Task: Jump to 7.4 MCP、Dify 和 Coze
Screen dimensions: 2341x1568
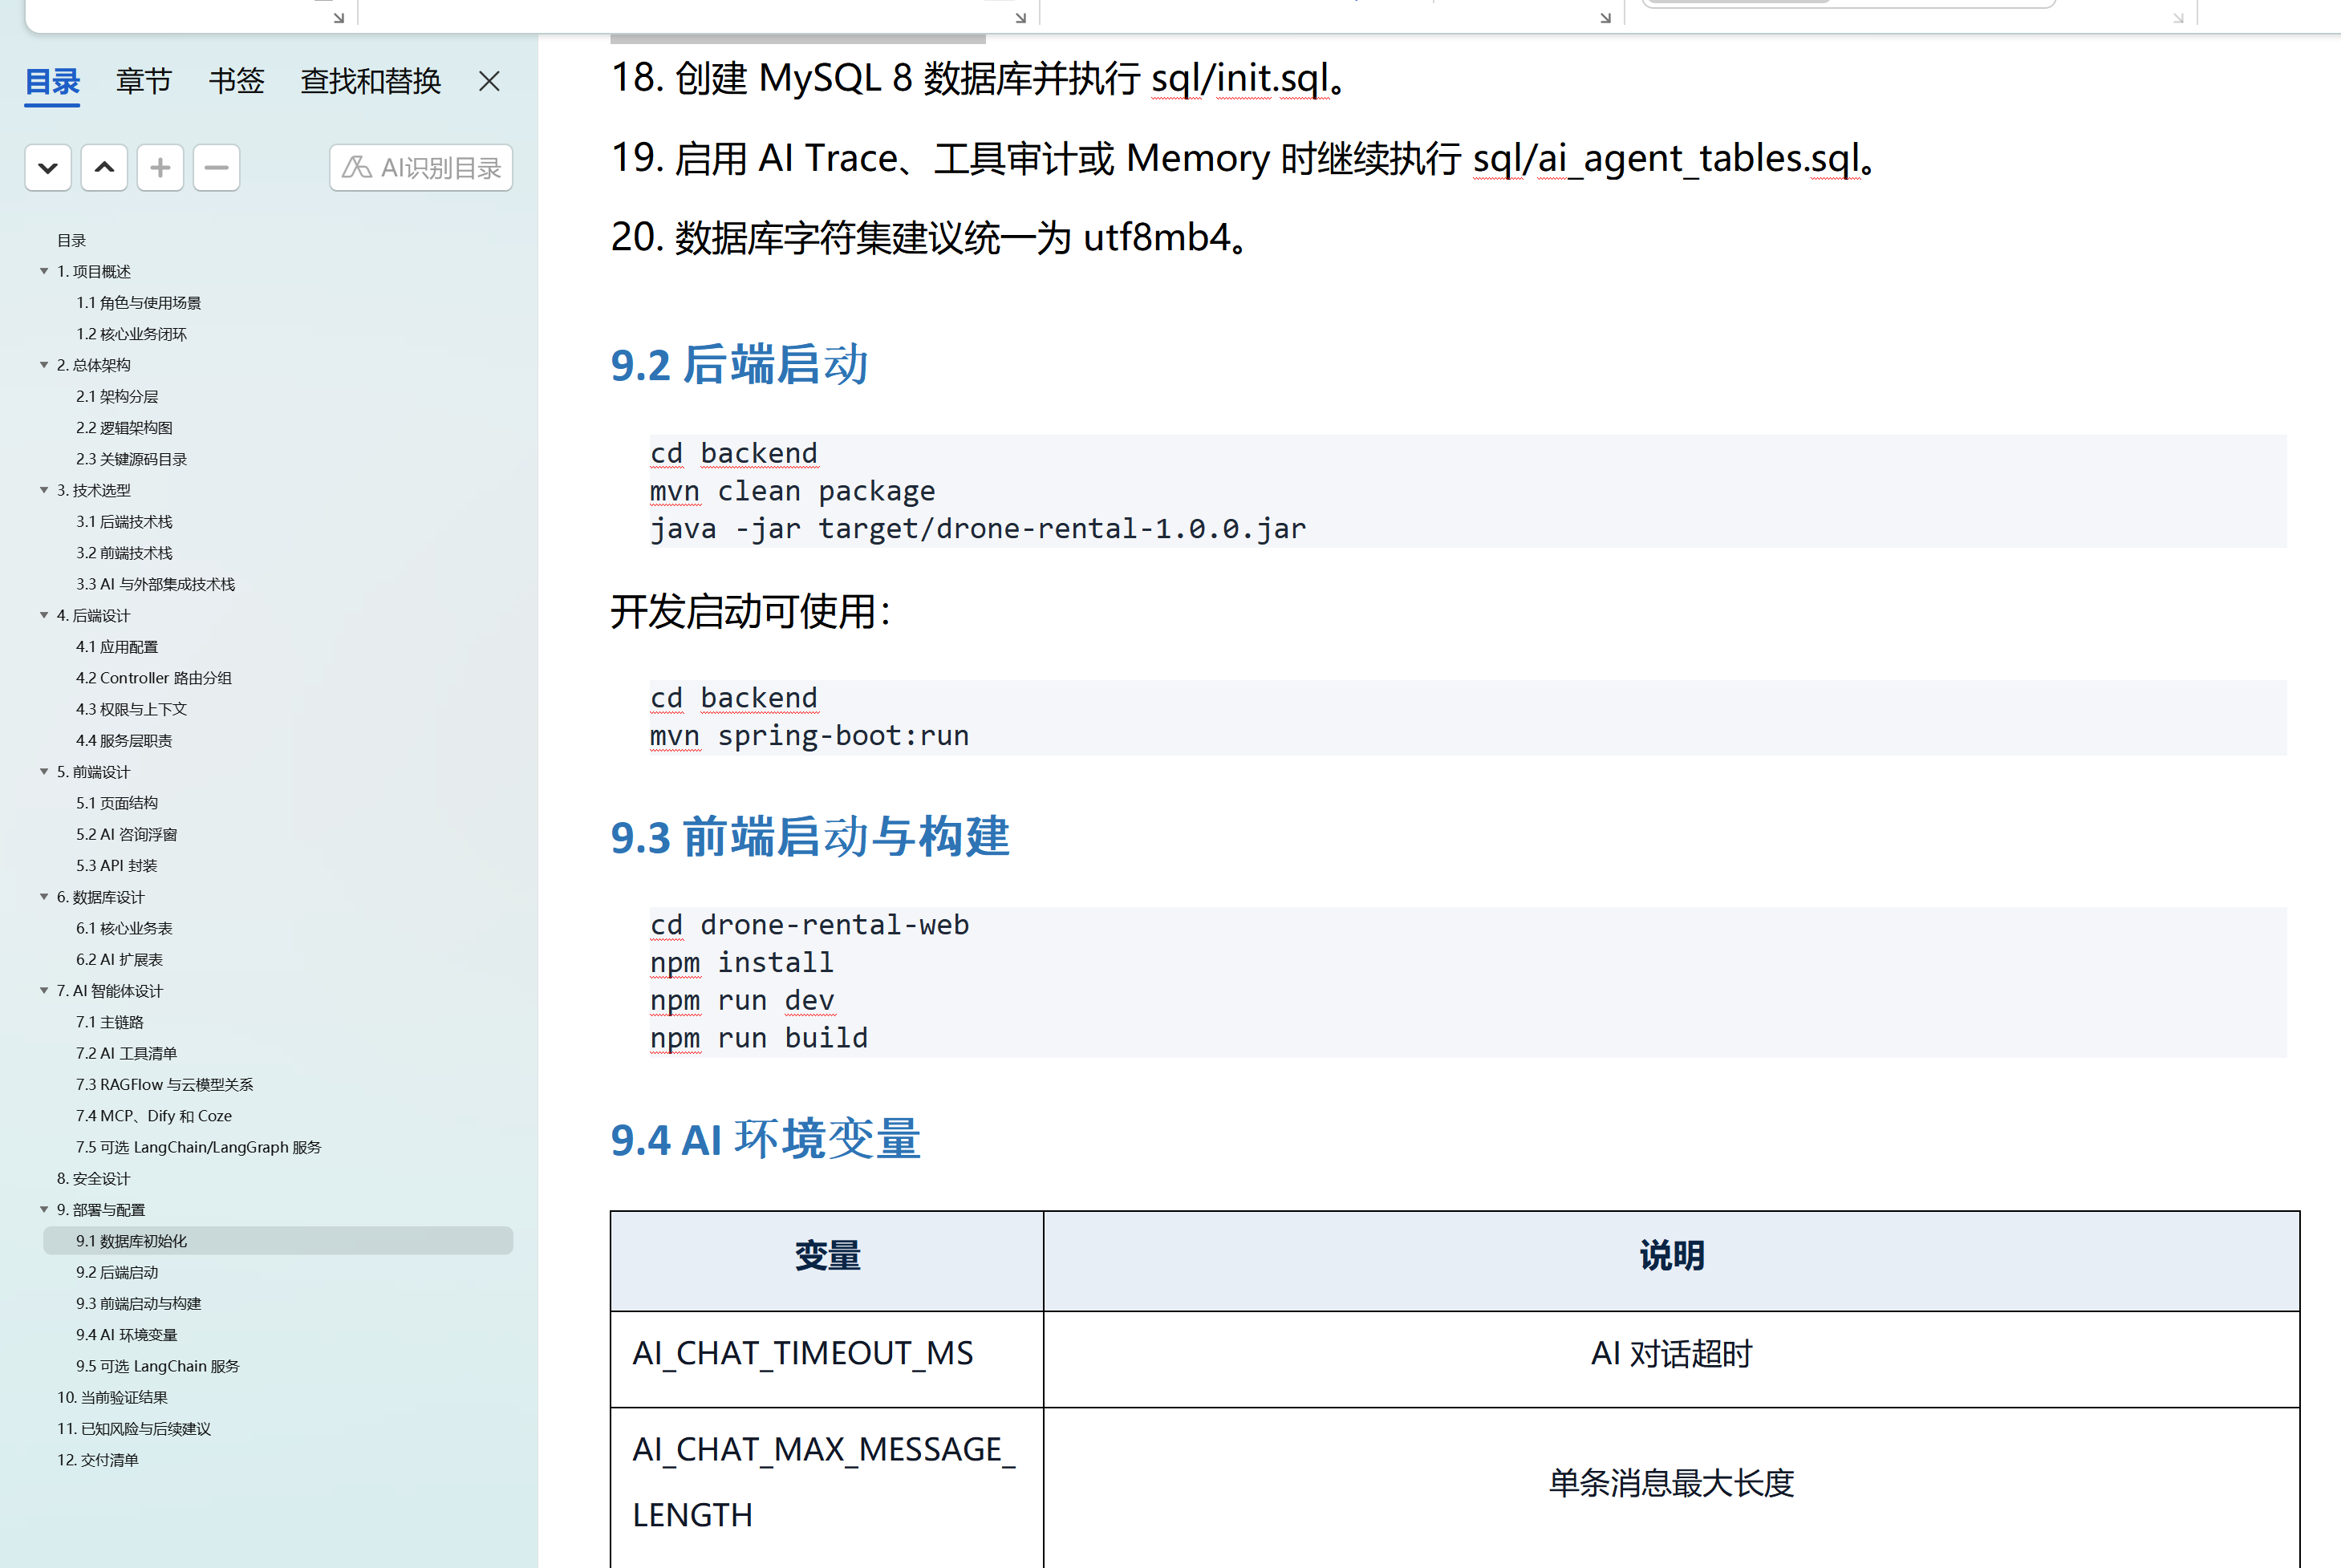Action: pyautogui.click(x=153, y=1116)
